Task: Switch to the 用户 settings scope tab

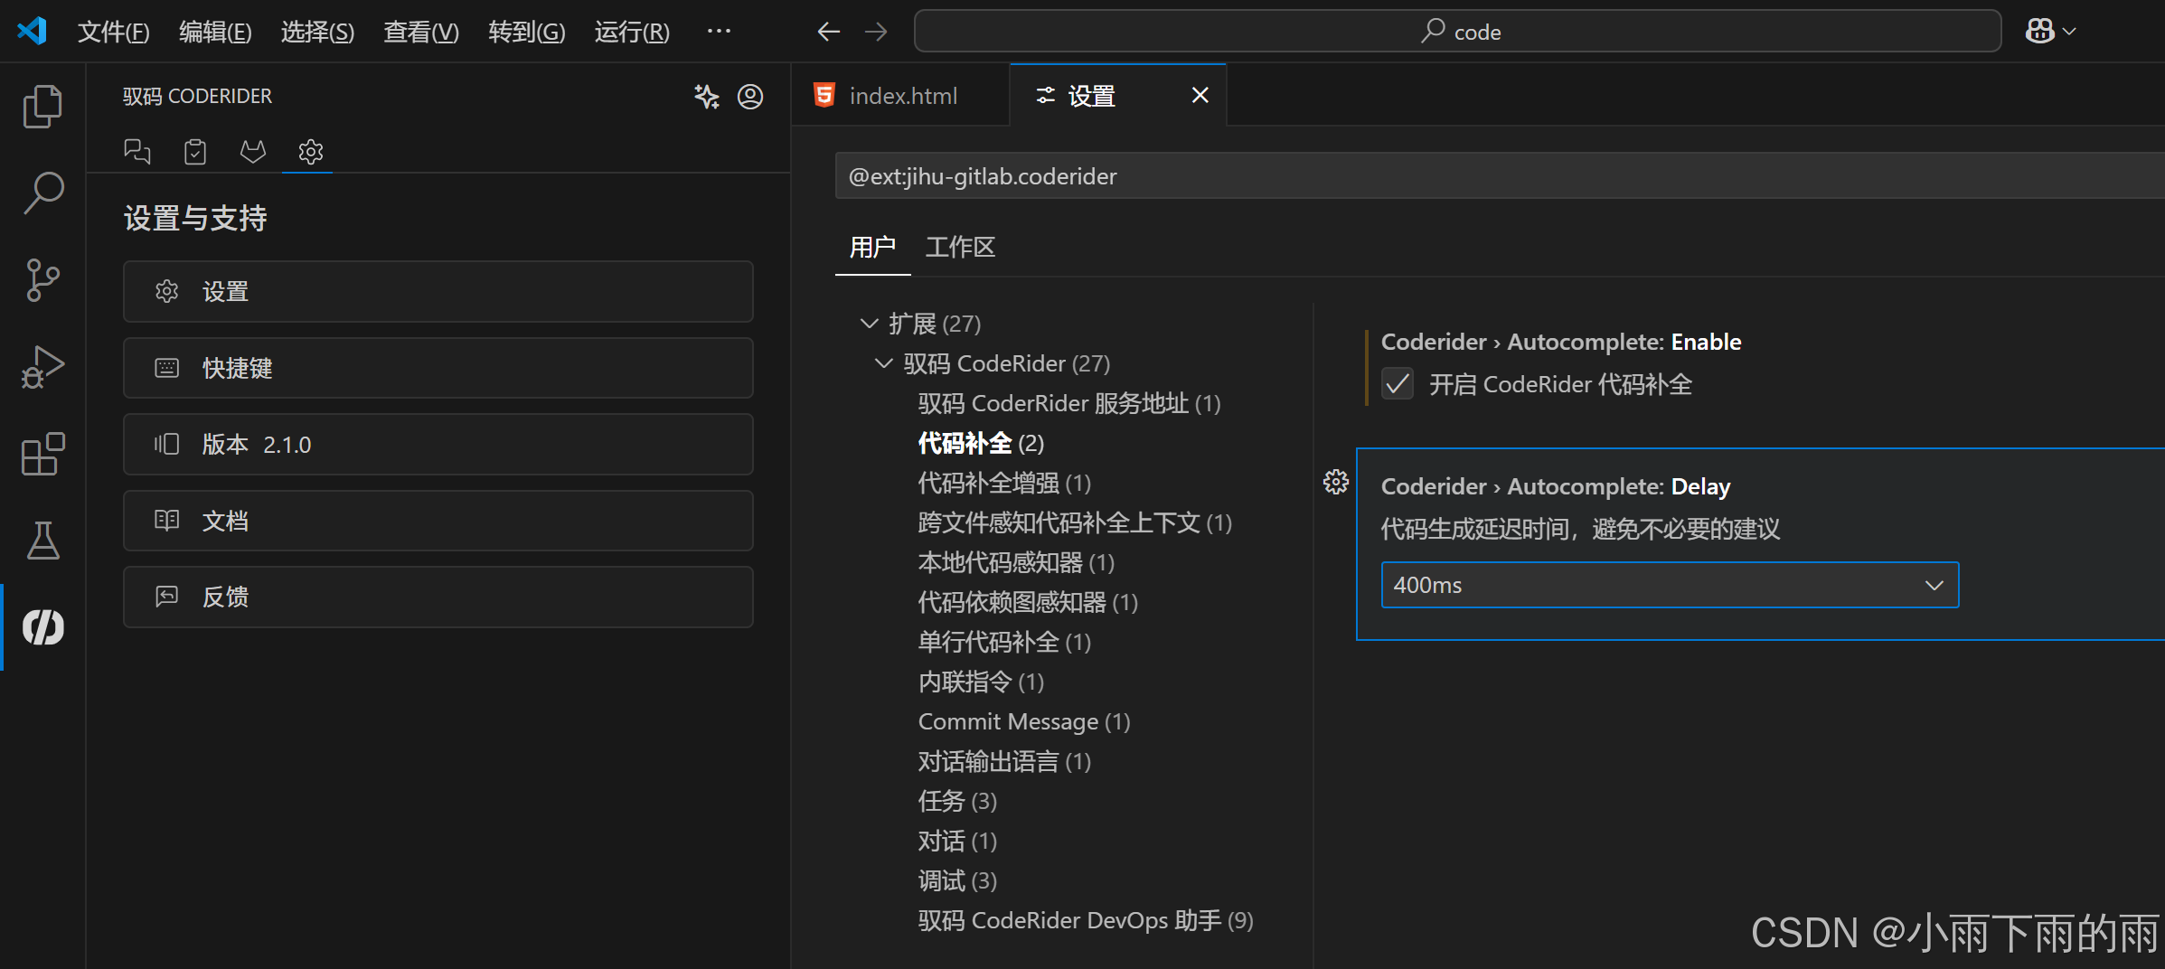Action: [872, 247]
